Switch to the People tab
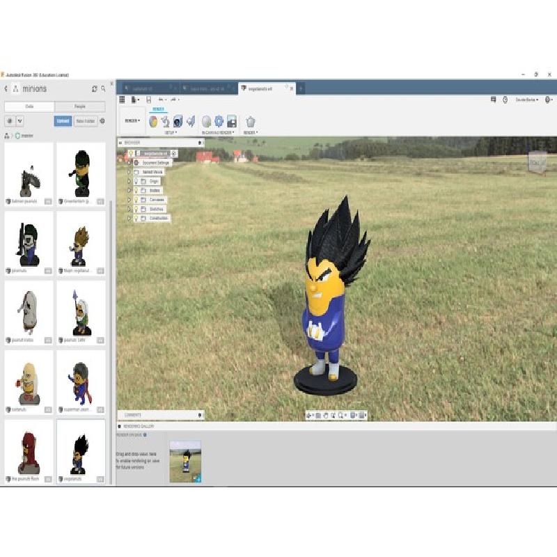This screenshot has width=557, height=557. coord(80,107)
